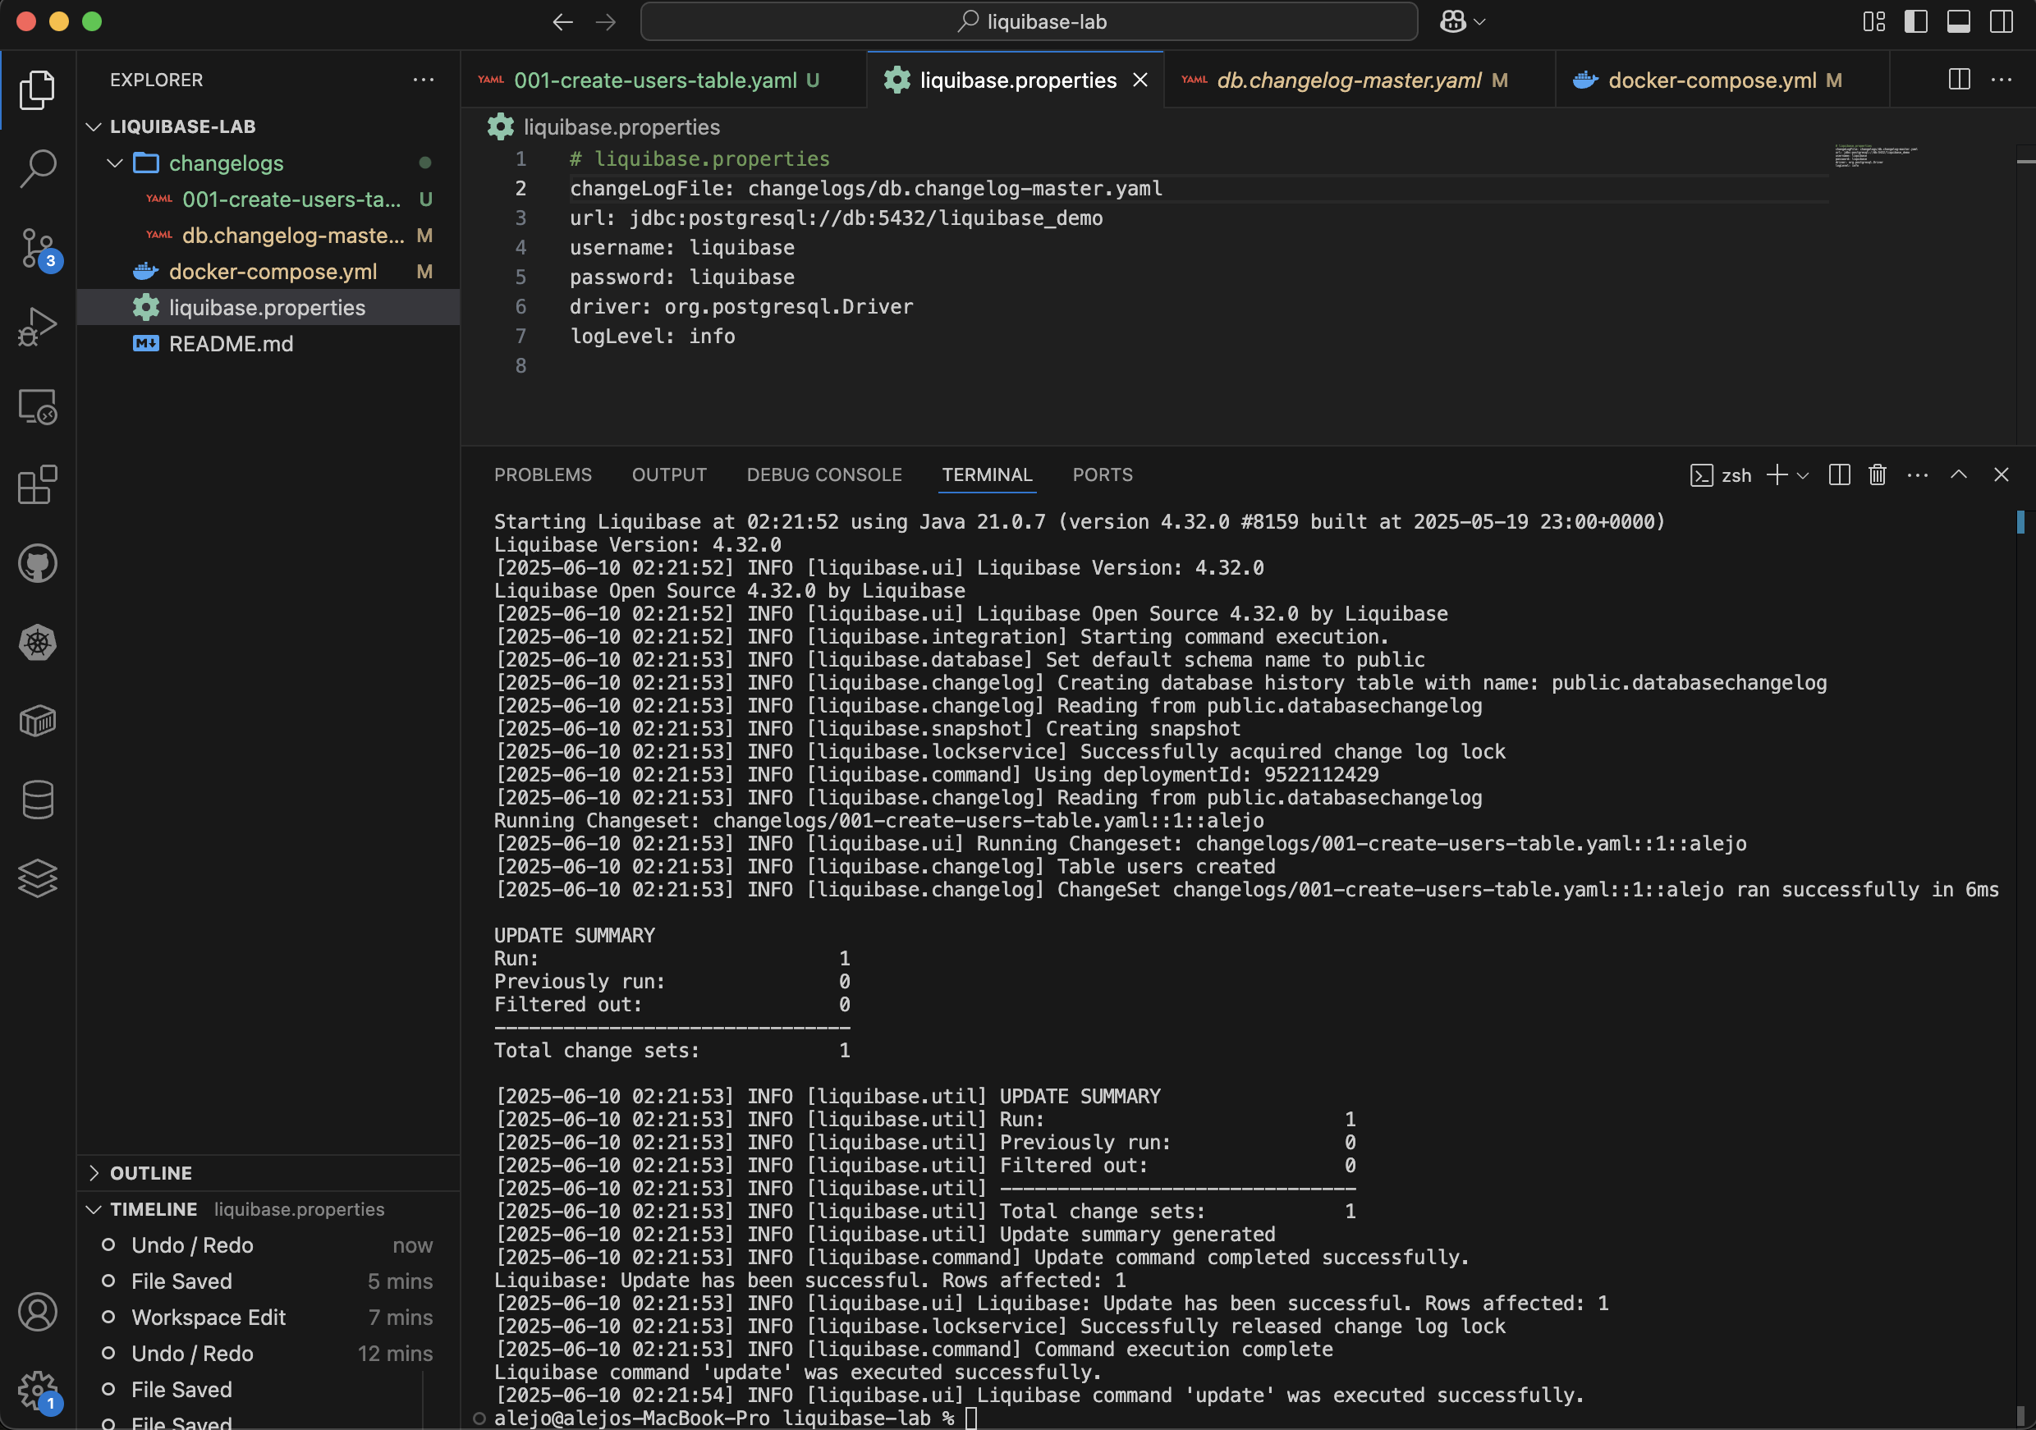The height and width of the screenshot is (1430, 2036).
Task: Open db.changelog-maste... file in explorer
Action: [x=268, y=236]
